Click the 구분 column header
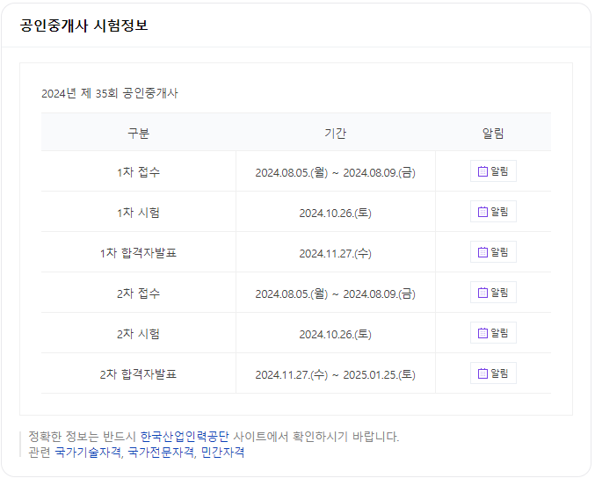This screenshot has width=595, height=500. tap(139, 134)
